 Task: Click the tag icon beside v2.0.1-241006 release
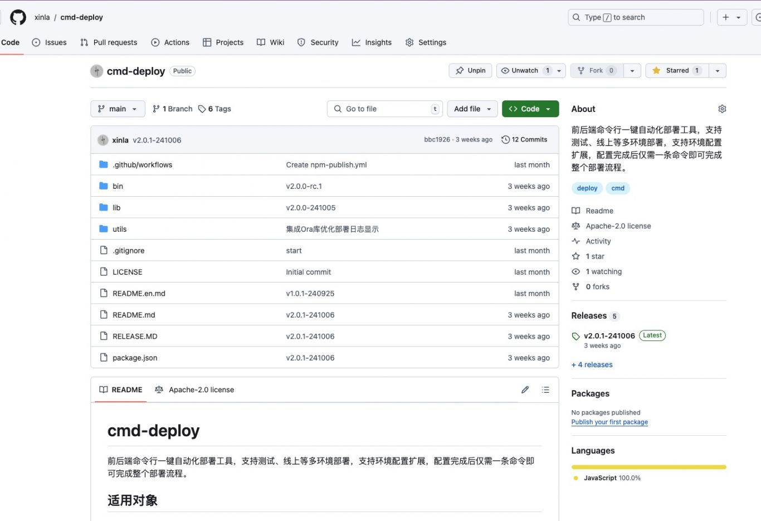tap(576, 336)
